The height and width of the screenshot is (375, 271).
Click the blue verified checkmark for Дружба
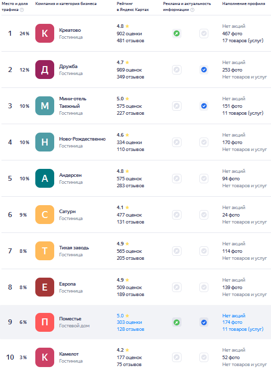tap(204, 70)
